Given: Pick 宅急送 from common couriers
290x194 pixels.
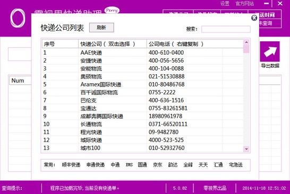Looking at the screenshot, I should tap(236, 165).
